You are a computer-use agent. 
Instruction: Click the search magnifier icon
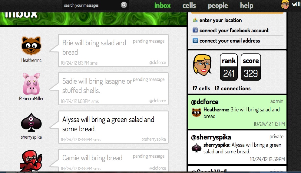point(124,5)
